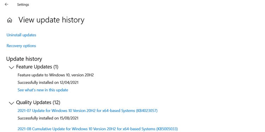265x132 pixels.
Task: Click the installed on 12/04/2021 status line
Action: [48, 82]
